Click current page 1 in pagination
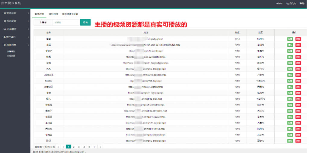This screenshot has width=309, height=153. pyautogui.click(x=68, y=147)
